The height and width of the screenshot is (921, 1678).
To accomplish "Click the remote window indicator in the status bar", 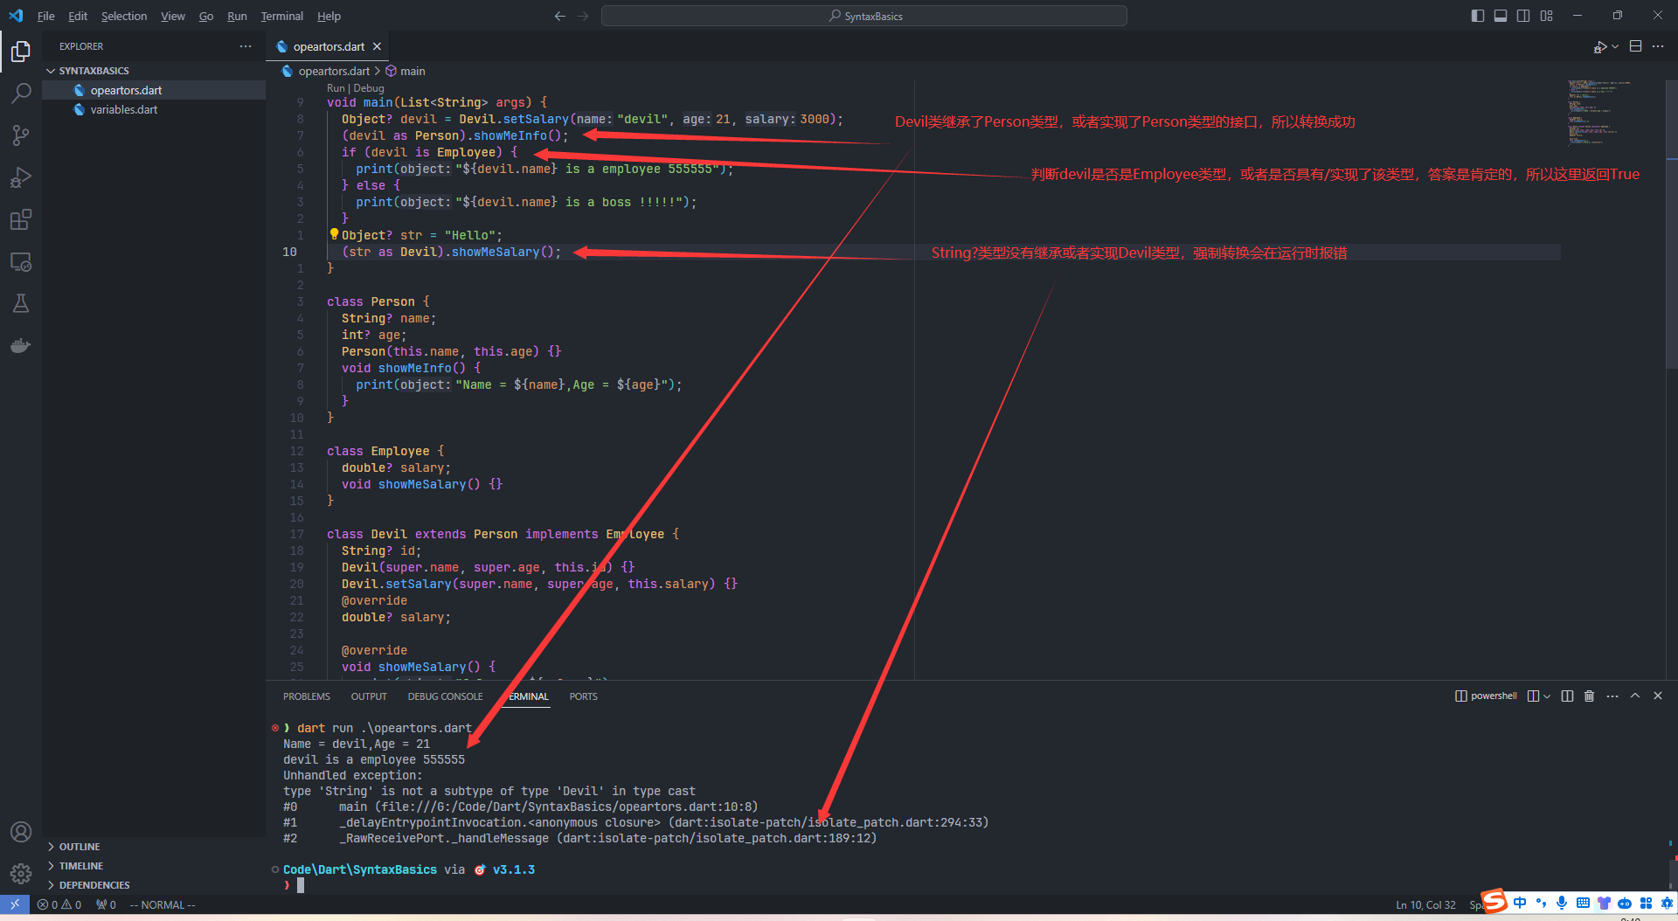I will coord(15,904).
